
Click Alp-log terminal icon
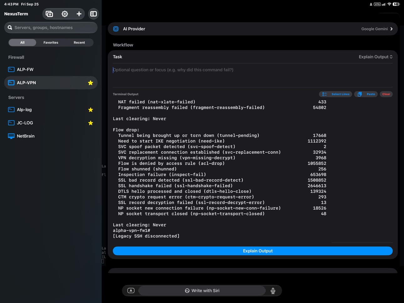[x=11, y=110]
